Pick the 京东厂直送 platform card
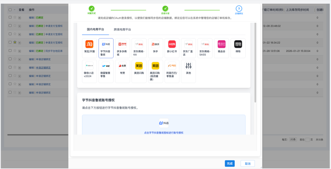Viewport: 331px width, 169px height. tap(188, 48)
